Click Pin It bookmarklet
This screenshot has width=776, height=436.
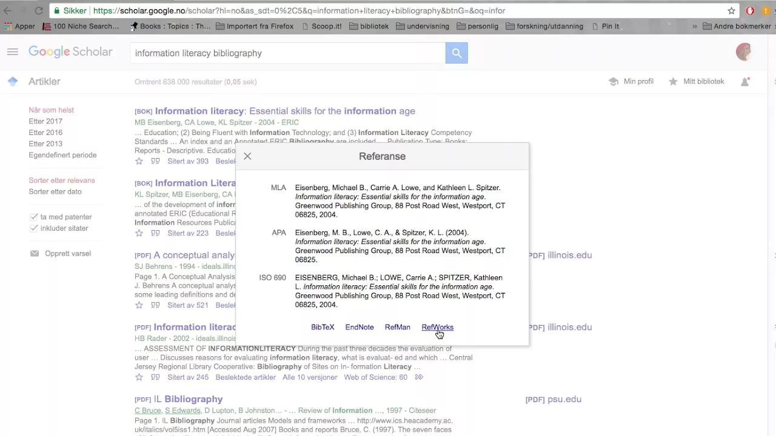click(605, 26)
